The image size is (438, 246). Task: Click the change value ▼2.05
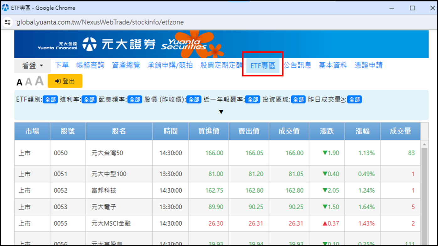click(331, 191)
